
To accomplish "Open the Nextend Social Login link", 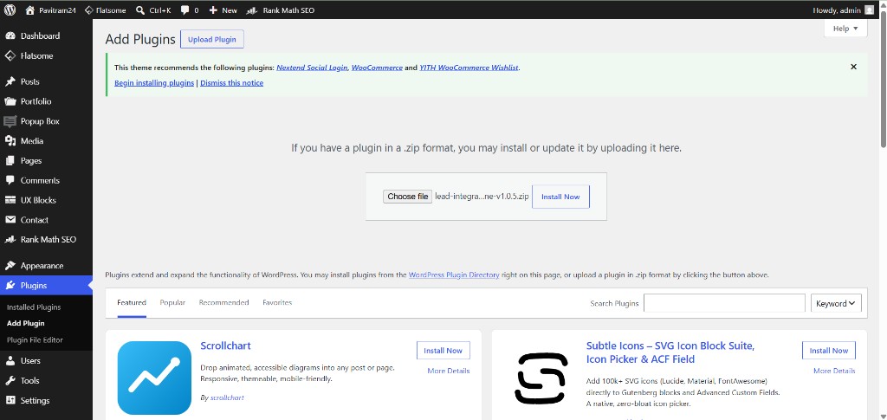I will pyautogui.click(x=312, y=68).
